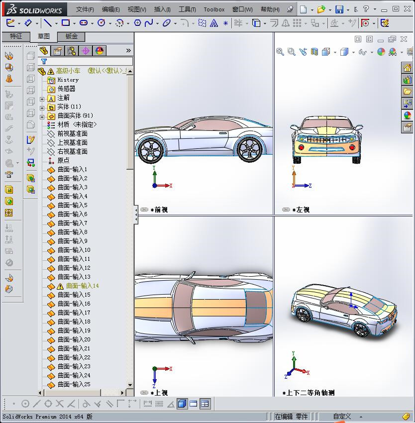Open the DisplayManager tab icon

click(99, 51)
